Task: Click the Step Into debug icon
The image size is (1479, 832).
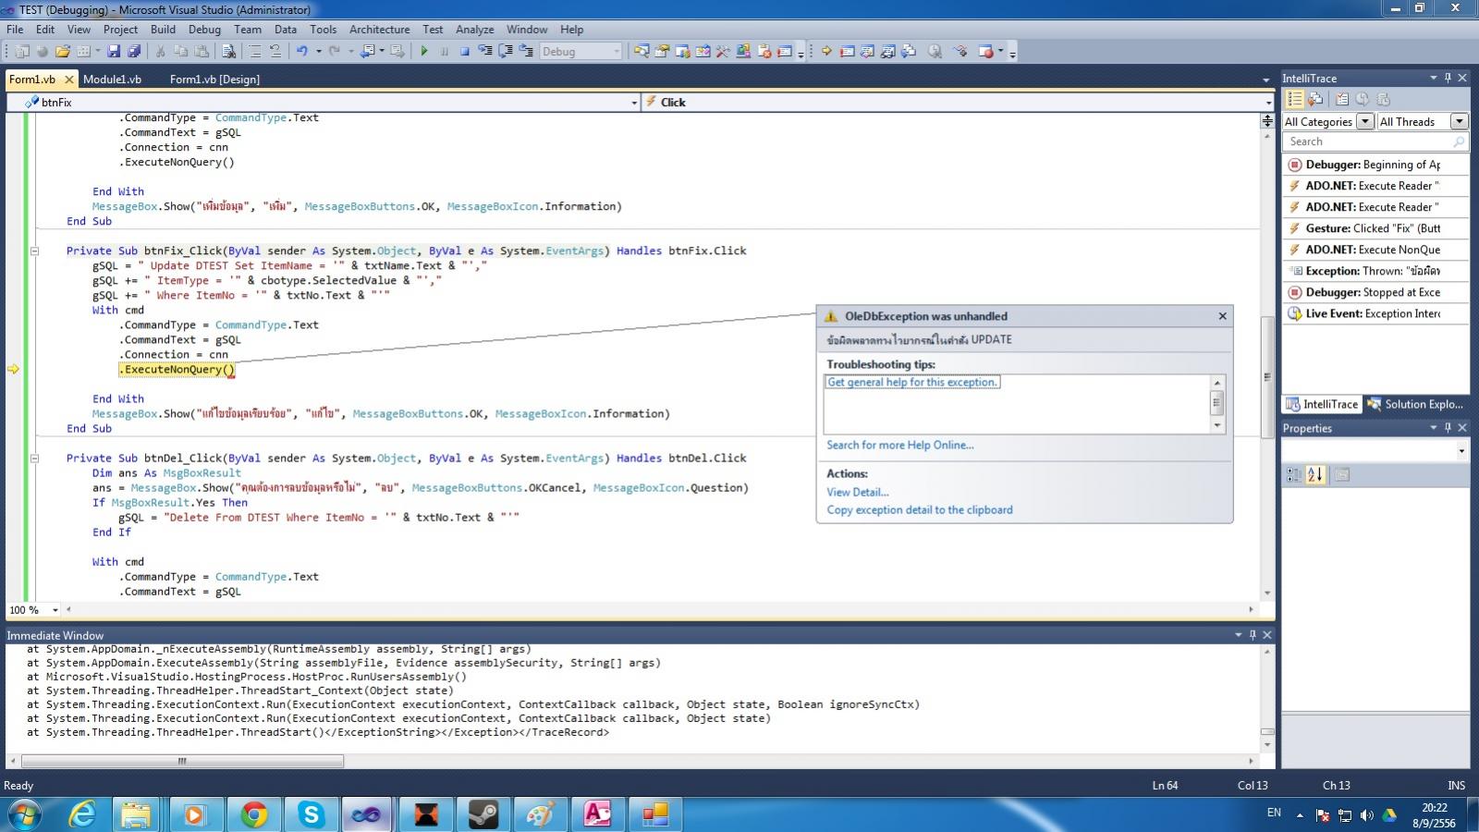Action: coord(484,52)
